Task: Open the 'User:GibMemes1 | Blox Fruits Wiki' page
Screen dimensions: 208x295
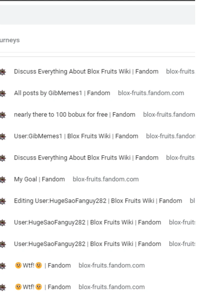Action: pyautogui.click(x=76, y=136)
